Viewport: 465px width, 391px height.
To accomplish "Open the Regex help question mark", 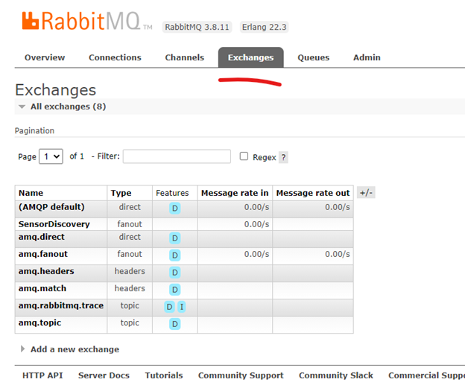I will 283,157.
